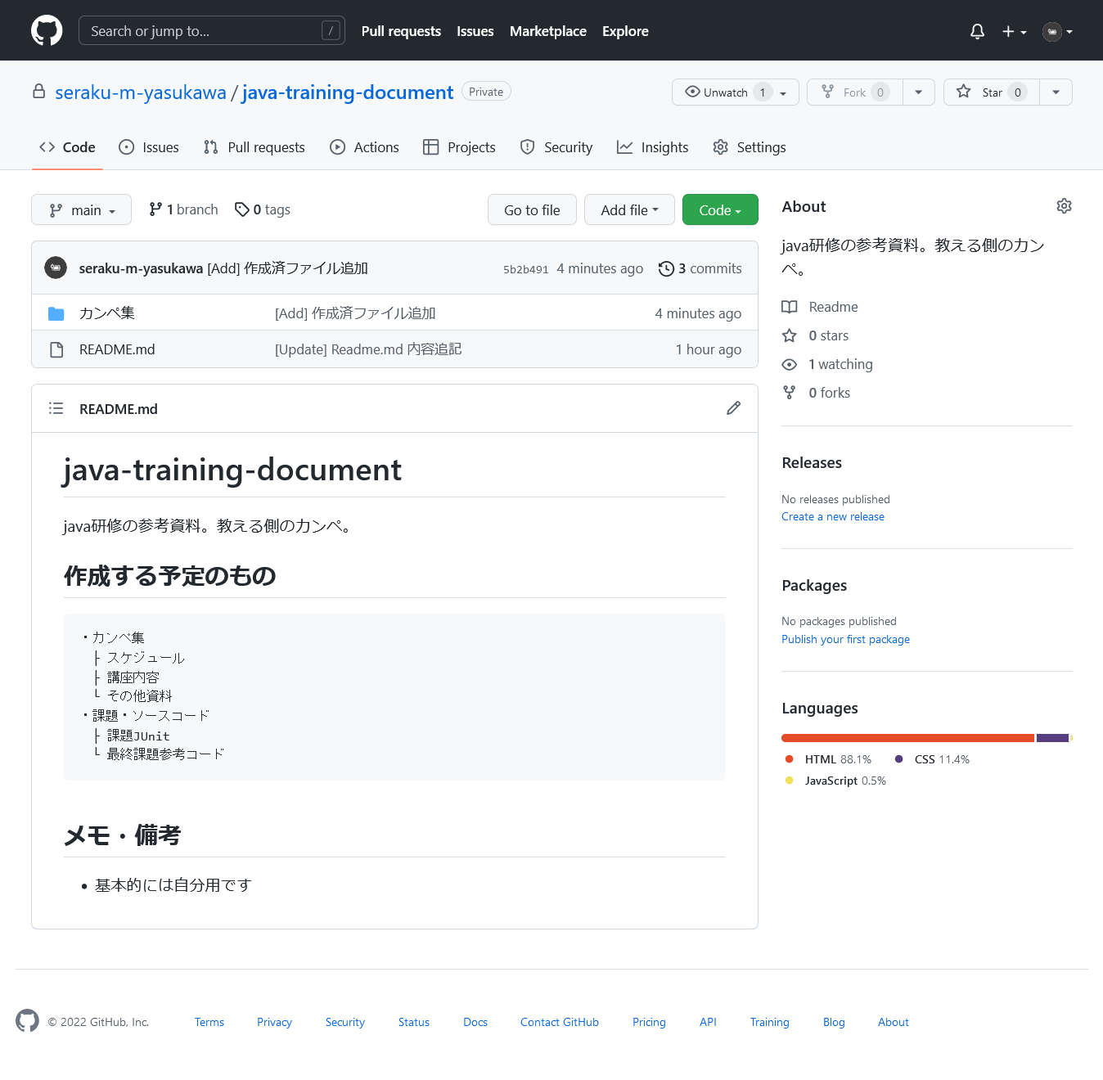The height and width of the screenshot is (1080, 1103).
Task: Open the Add file dropdown
Action: 629,210
